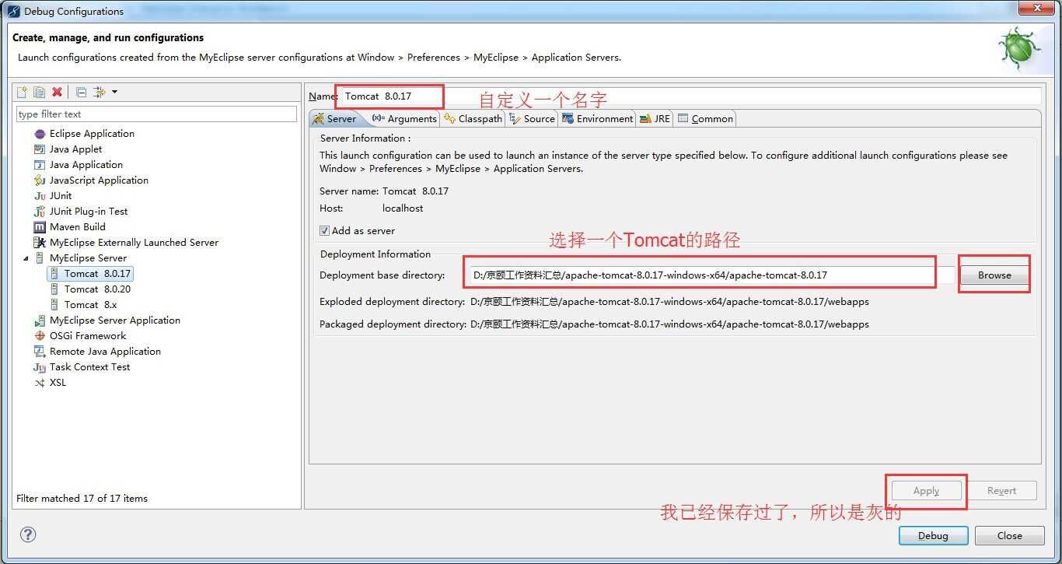Click the type filter text box
Viewport: 1062px width, 564px height.
[156, 114]
